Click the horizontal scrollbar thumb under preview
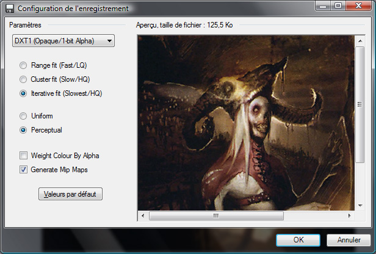This screenshot has width=376, height=254. pos(216,216)
